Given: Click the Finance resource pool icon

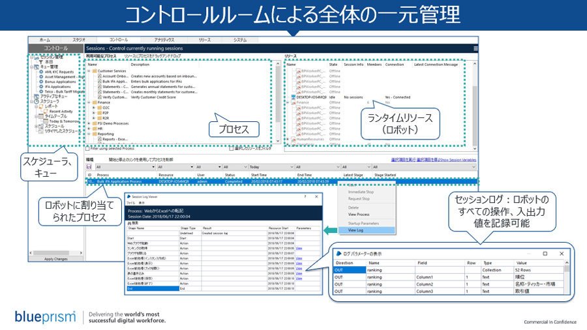Looking at the screenshot, I should coord(293,102).
